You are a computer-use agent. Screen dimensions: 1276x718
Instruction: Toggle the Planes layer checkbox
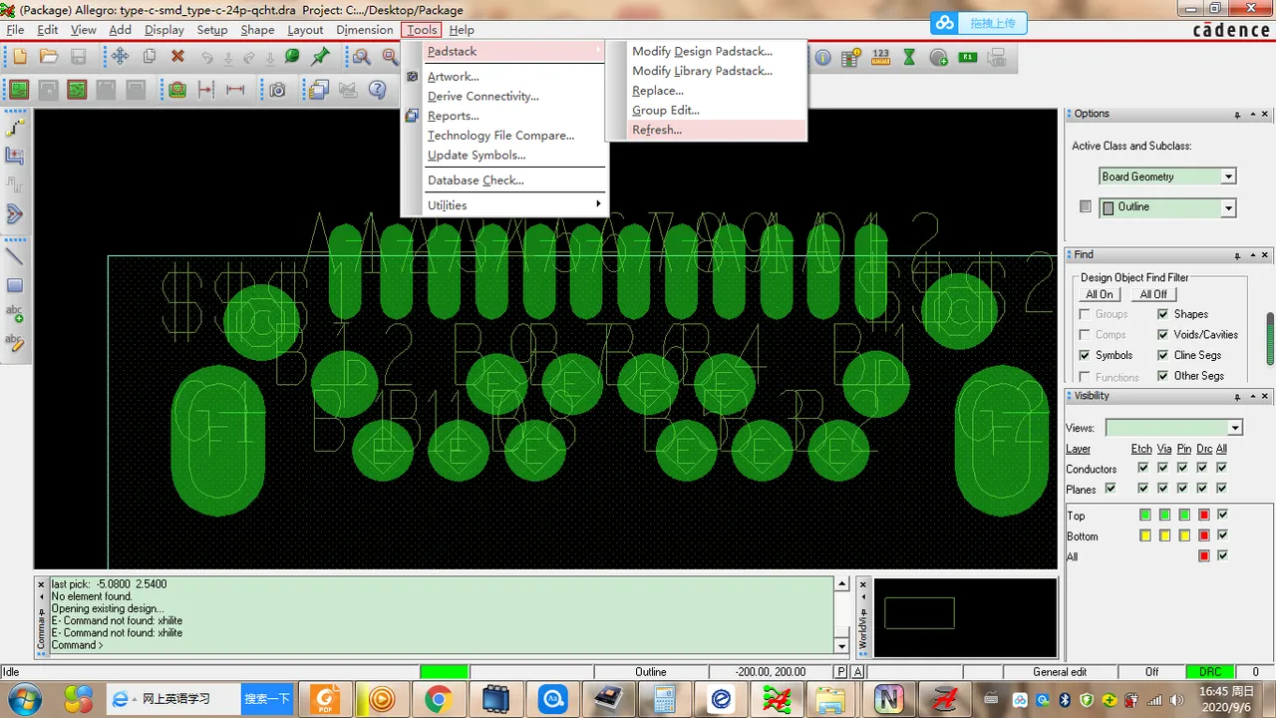pos(1111,489)
